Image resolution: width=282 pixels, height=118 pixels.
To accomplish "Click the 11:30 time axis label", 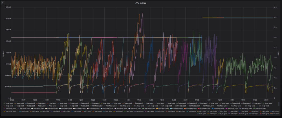I will [x=70, y=100].
